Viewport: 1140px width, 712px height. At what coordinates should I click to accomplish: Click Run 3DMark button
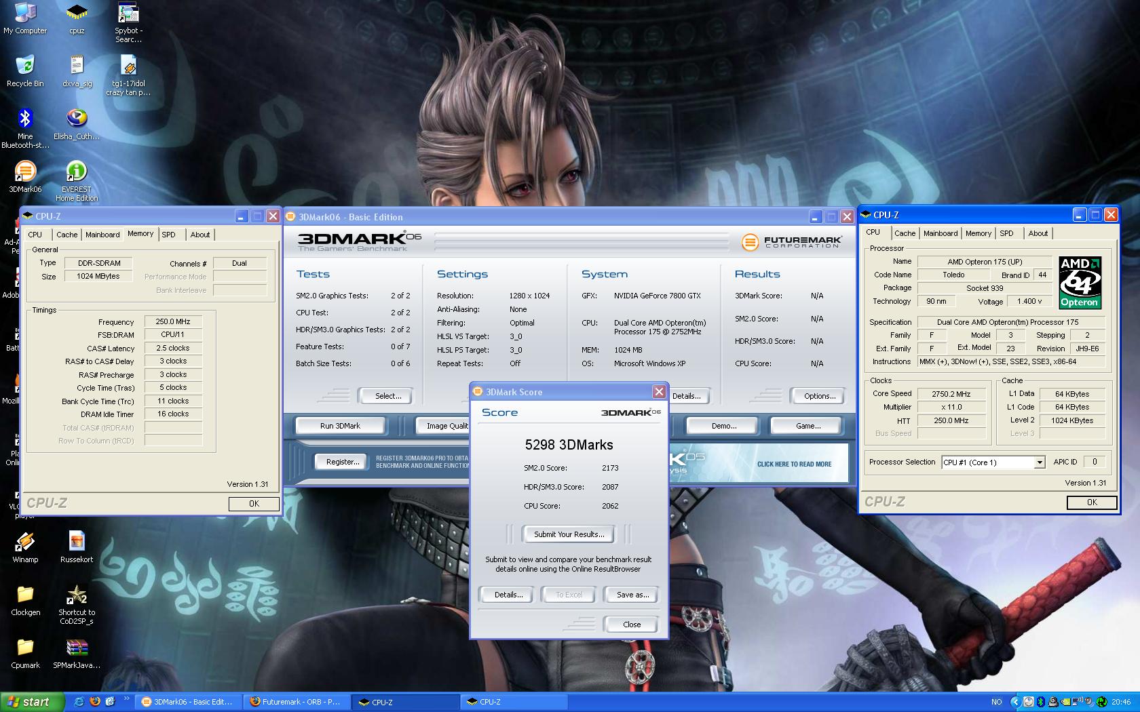[x=340, y=426]
